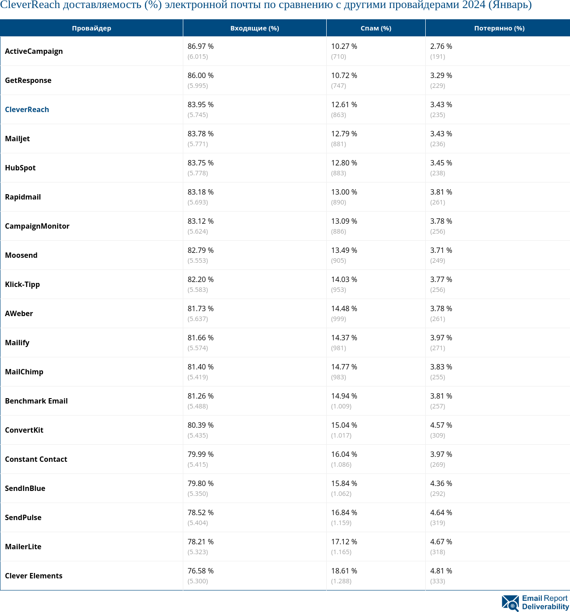
Task: Select the Moosend provider name
Action: coord(21,255)
